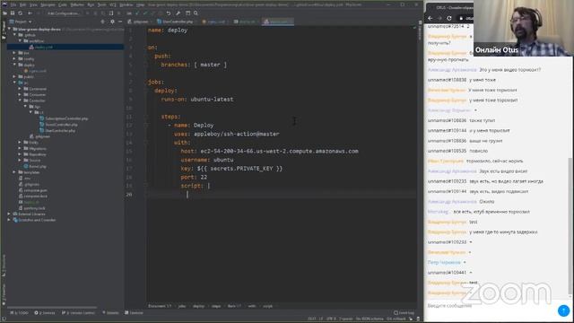Switch to the deploy.yml editor tab
Viewport: 574px width, 323px height.
point(278,22)
